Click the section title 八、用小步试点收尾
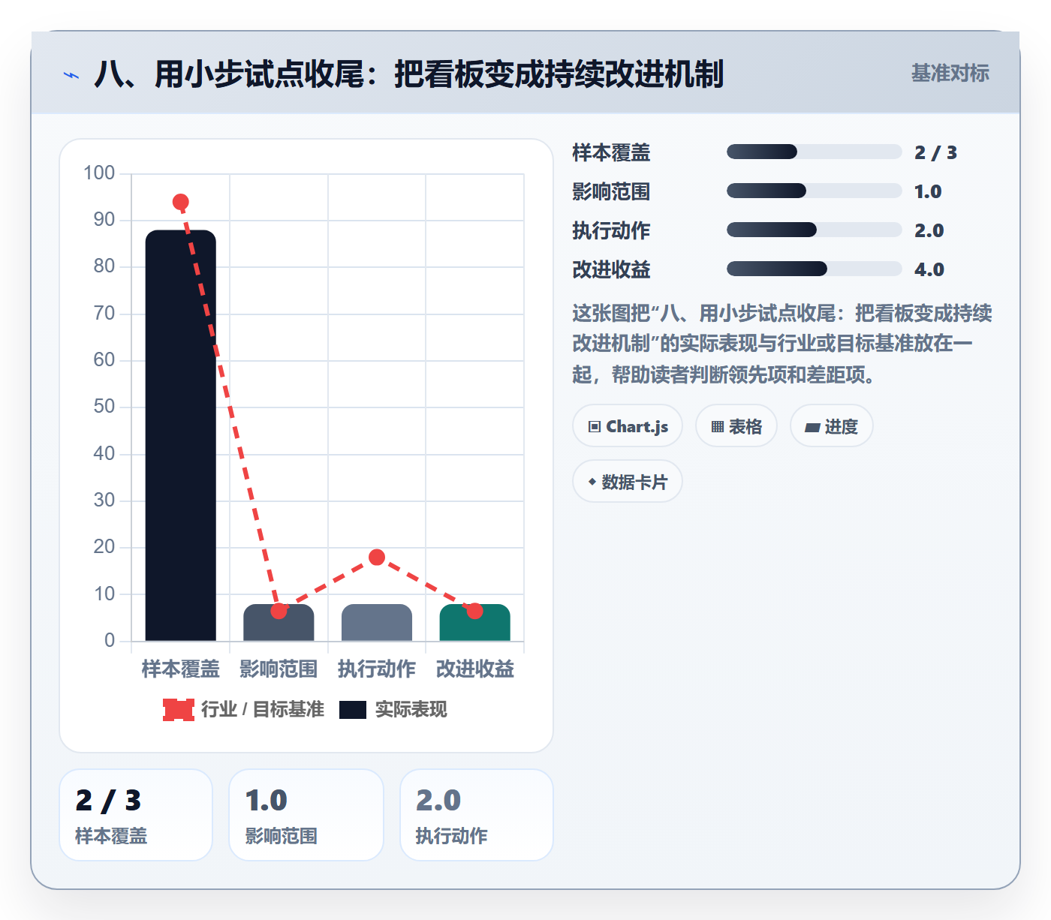 point(409,74)
